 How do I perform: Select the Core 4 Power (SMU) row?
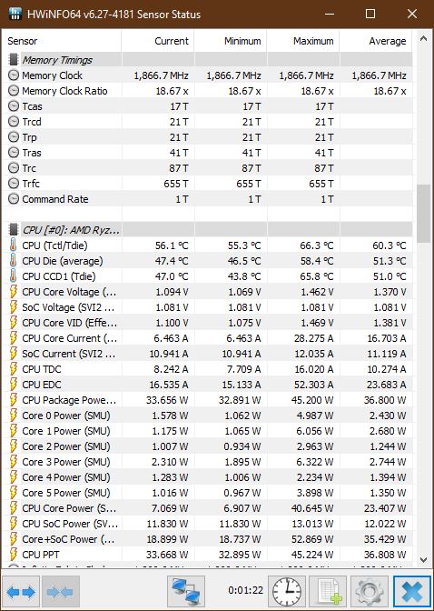pos(207,477)
